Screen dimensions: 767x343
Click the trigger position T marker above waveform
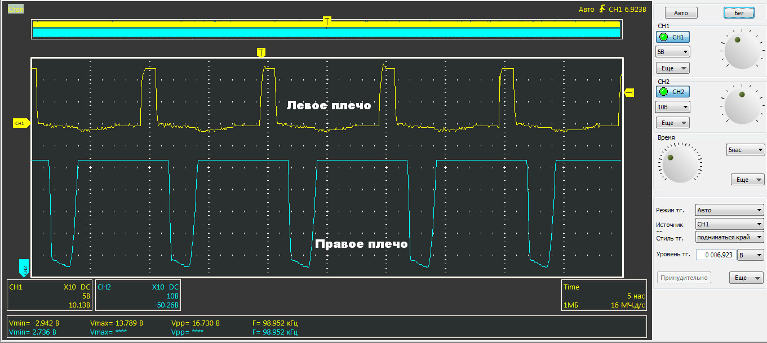point(260,52)
